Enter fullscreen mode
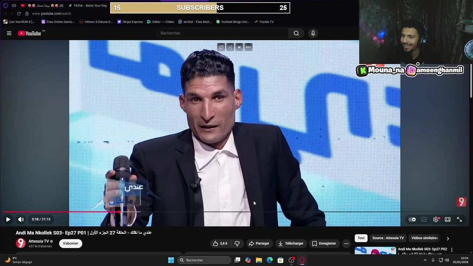The height and width of the screenshot is (266, 473). 459,219
